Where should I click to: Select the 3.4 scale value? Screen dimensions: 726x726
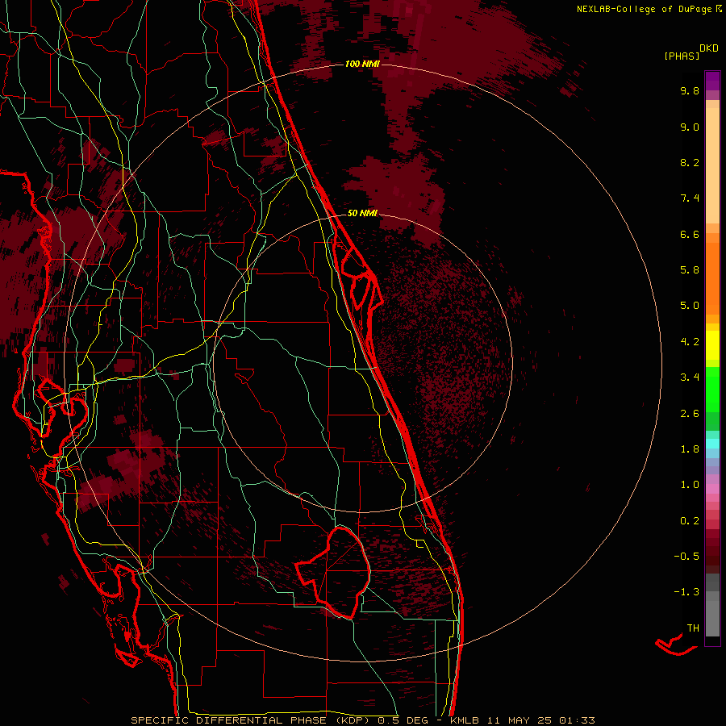tap(690, 378)
